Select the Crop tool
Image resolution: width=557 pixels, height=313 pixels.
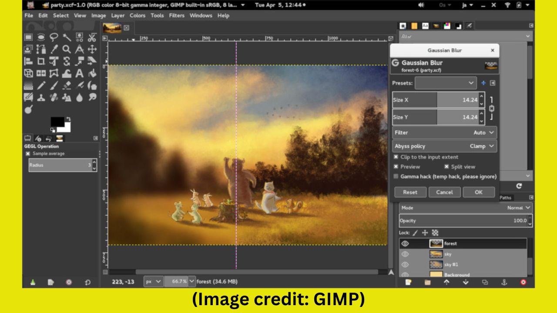41,61
